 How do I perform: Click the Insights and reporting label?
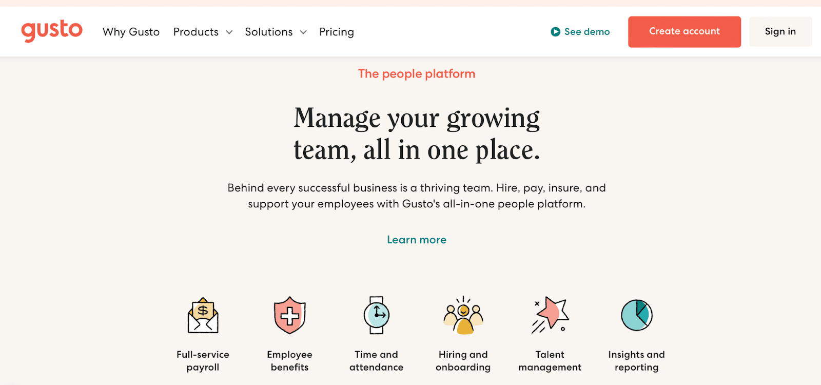pos(637,361)
